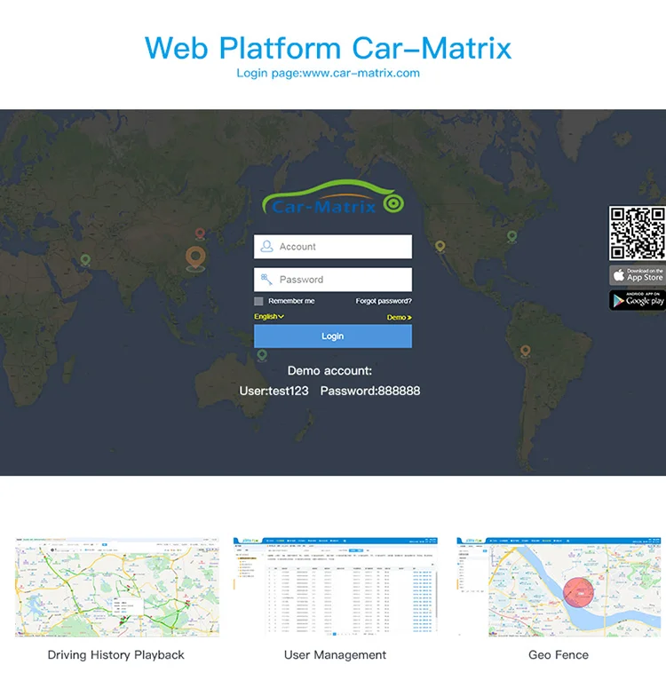Click the red geo fence circle on map

[578, 592]
